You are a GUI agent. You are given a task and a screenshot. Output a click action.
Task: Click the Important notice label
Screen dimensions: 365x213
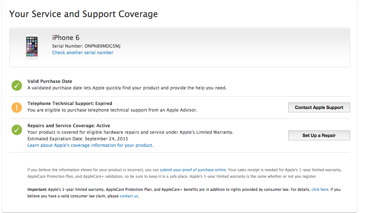pyautogui.click(x=37, y=189)
